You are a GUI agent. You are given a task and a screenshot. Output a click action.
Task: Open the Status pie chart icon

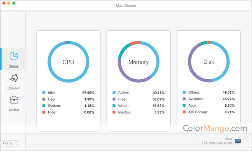(x=14, y=56)
